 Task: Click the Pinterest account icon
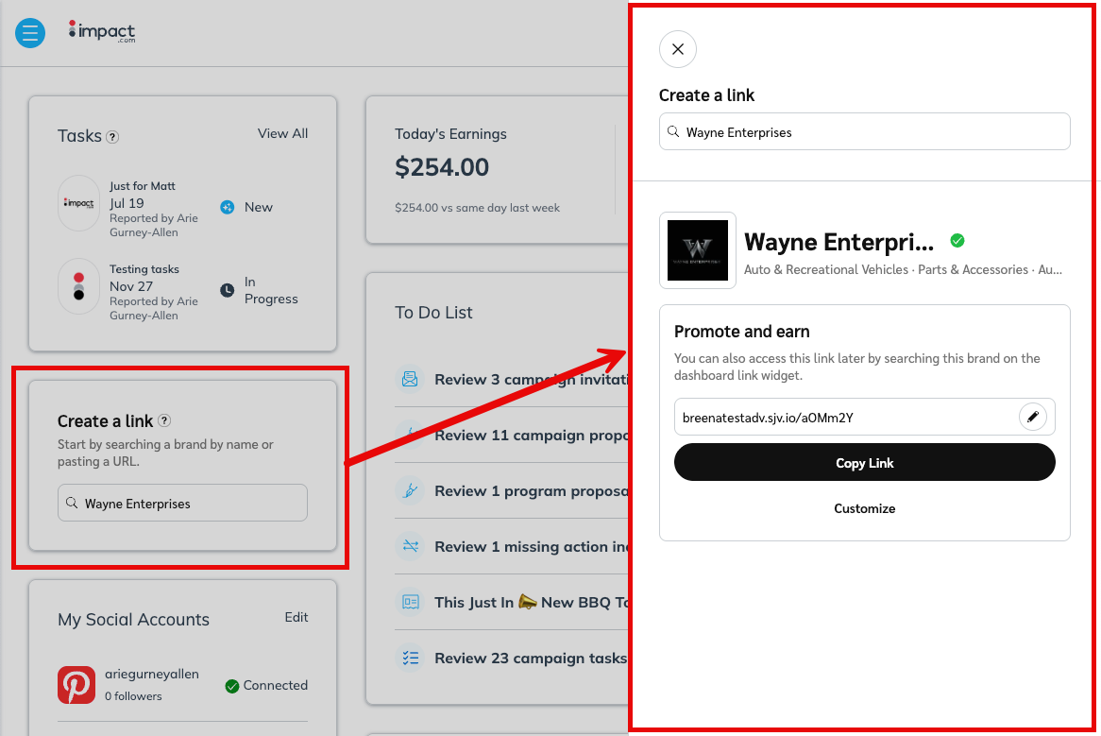click(76, 685)
